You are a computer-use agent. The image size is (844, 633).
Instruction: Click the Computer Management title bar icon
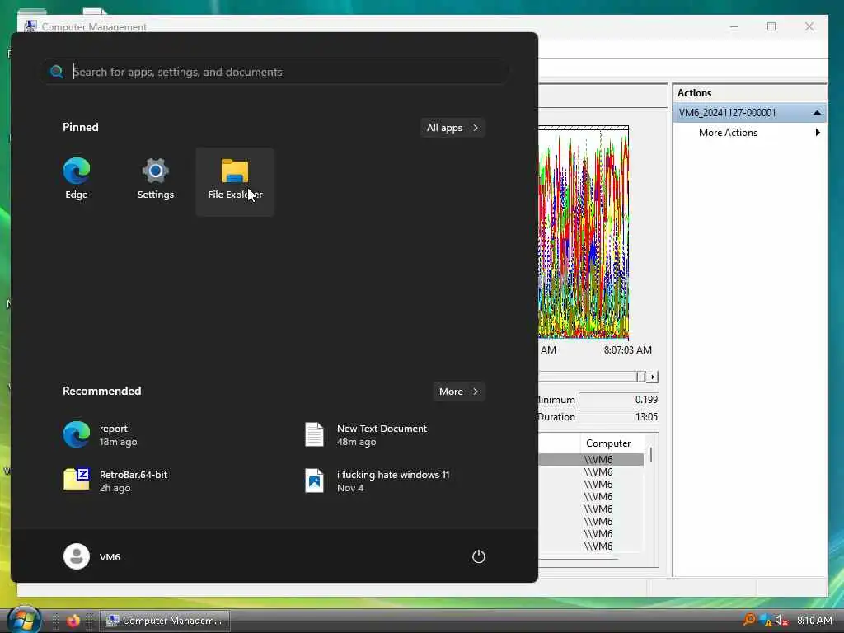(30, 26)
